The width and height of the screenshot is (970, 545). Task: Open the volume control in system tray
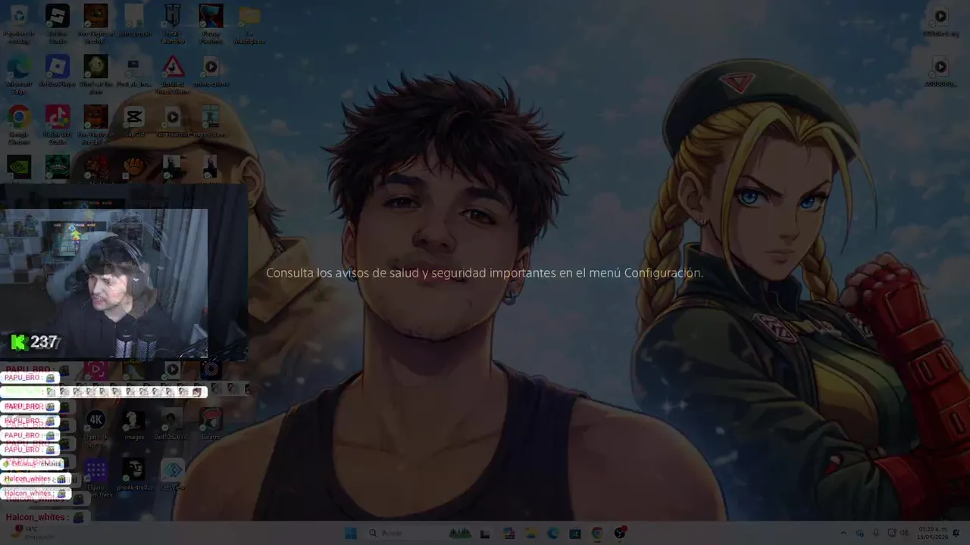point(905,533)
